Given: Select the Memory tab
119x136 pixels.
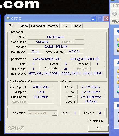Looking at the screenshot, I should coord(53,26).
